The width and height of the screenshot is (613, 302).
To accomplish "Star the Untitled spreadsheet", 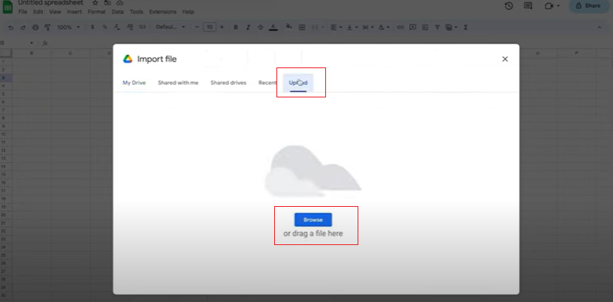I will click(x=95, y=3).
